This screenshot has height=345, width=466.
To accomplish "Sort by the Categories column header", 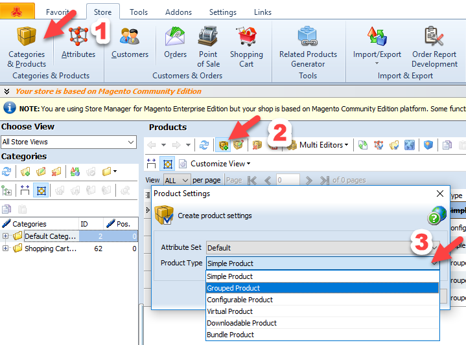I will click(x=40, y=224).
